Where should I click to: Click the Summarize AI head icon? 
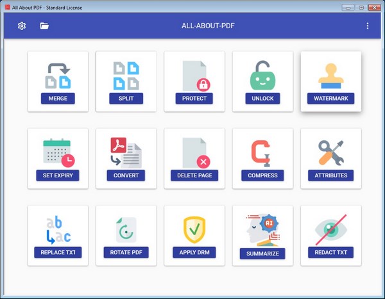pos(263,230)
